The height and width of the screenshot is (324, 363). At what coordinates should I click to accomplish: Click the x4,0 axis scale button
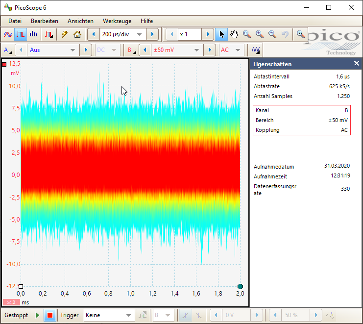pos(11,302)
